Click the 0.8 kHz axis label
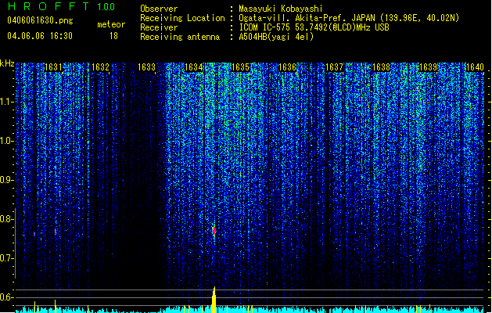Viewport: 492px width, 313px height. pos(6,219)
